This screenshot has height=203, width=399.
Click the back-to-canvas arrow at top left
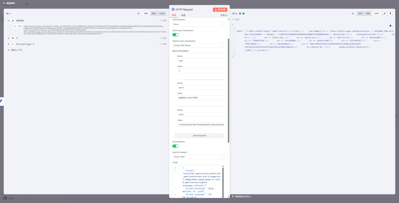[x=4, y=3]
